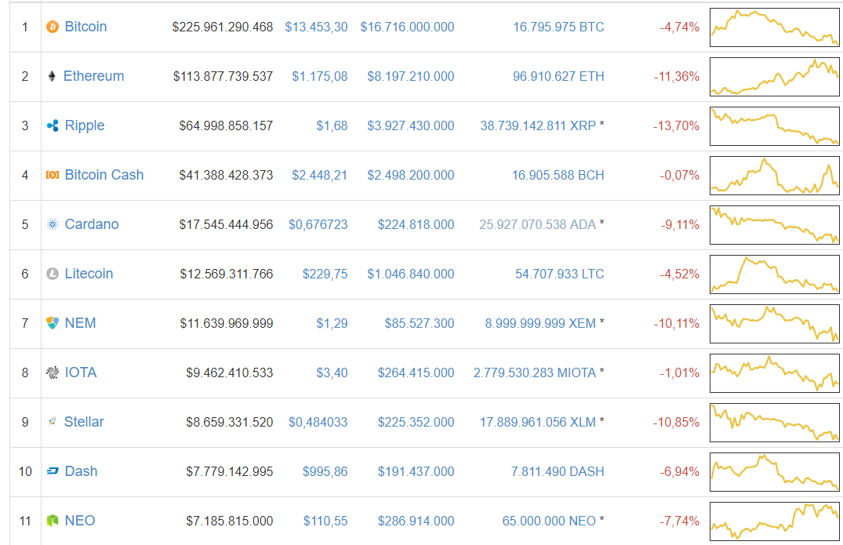Click the Bitcoin coin logo icon

click(x=53, y=27)
